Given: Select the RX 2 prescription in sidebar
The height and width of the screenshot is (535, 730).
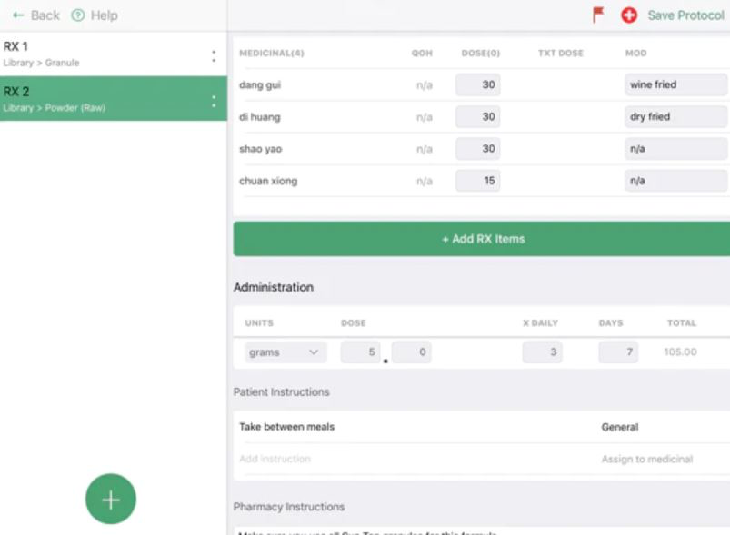Looking at the screenshot, I should pyautogui.click(x=91, y=97).
